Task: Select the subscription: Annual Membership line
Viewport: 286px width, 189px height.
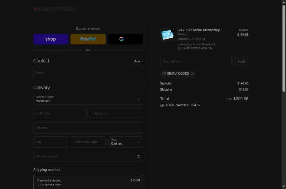Action: [x=197, y=44]
